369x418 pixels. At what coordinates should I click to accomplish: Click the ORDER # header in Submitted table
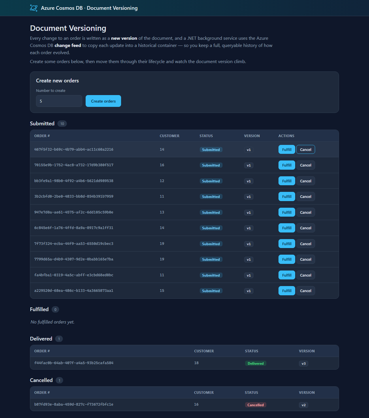[x=42, y=136]
